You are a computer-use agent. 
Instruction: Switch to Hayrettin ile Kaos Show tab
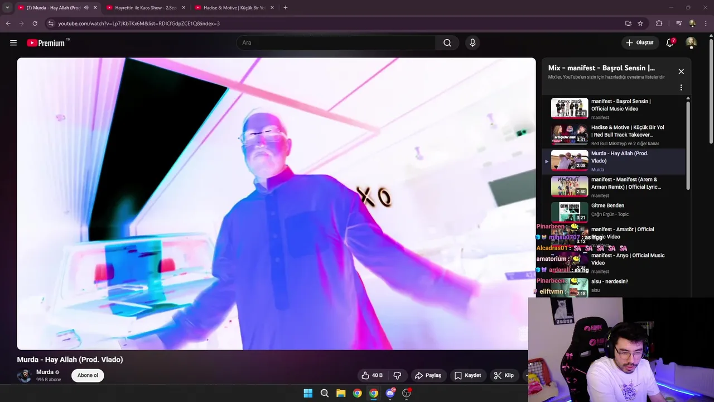pyautogui.click(x=145, y=8)
